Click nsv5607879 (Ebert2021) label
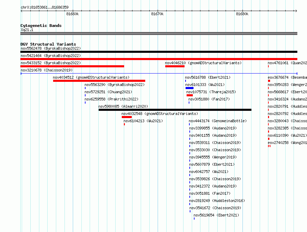Image resolution: width=307 pixels, height=232 pixels. pos(212,164)
